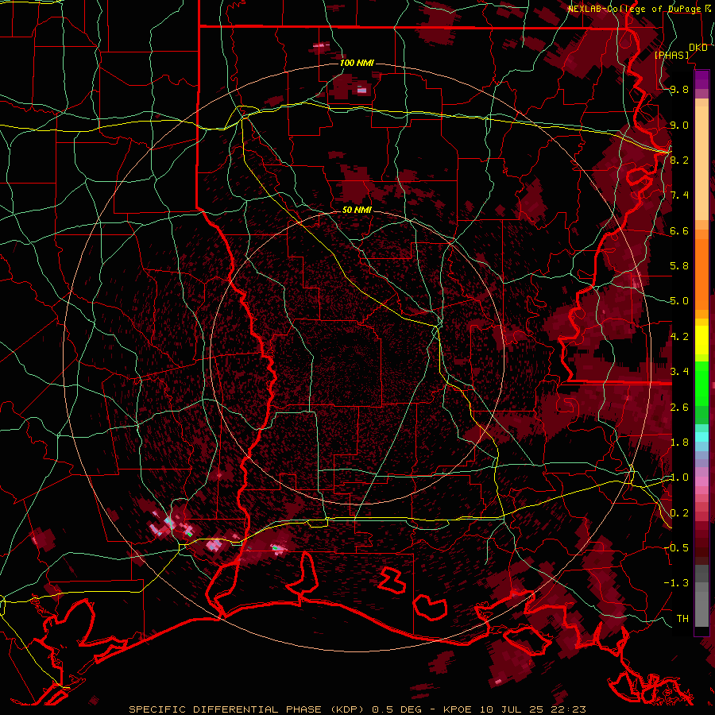
Task: Click the 4.2 scale value
Action: [x=679, y=337]
